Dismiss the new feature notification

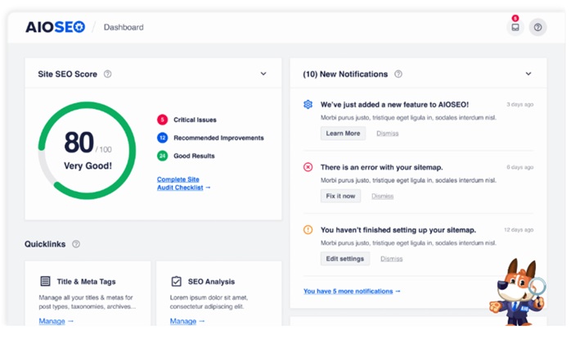coord(388,134)
